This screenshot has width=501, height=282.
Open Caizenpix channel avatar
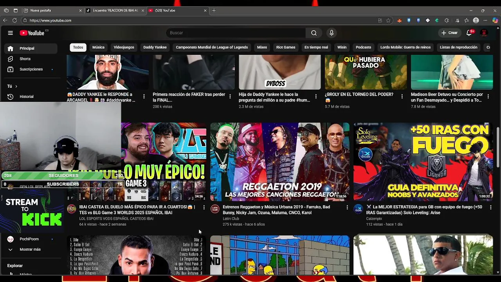pos(359,209)
